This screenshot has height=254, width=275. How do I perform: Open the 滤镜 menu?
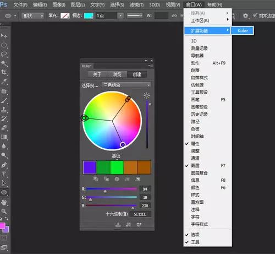(x=136, y=4)
